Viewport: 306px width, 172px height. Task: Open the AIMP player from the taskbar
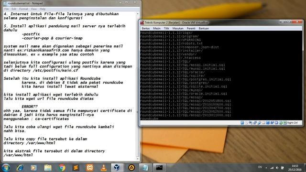point(131,168)
